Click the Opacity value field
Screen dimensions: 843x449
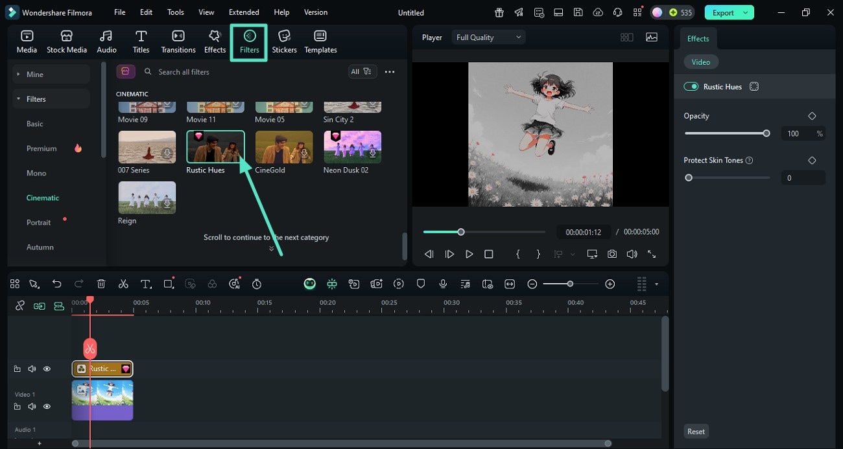click(x=803, y=133)
